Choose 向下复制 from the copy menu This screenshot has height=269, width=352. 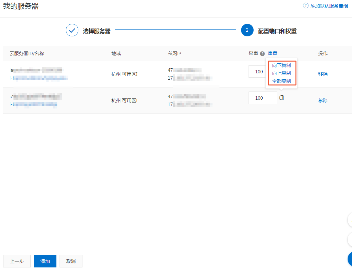281,65
